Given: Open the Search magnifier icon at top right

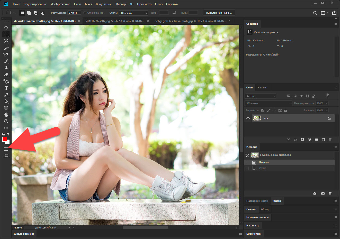Looking at the screenshot, I should [315, 13].
